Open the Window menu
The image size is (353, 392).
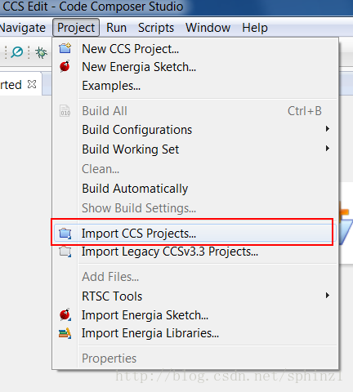pos(208,28)
